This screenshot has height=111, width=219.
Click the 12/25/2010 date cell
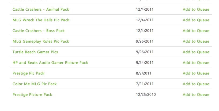click(146, 94)
